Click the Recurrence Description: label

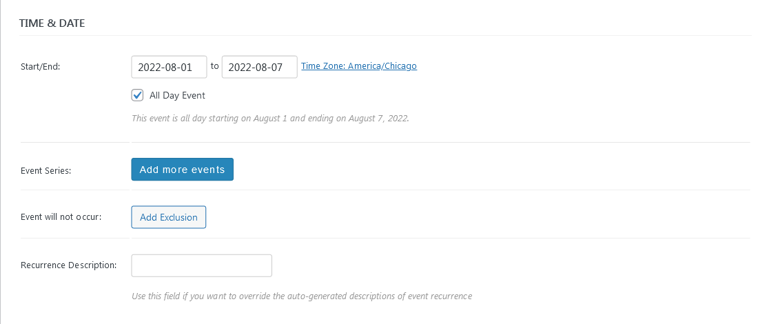(x=68, y=265)
